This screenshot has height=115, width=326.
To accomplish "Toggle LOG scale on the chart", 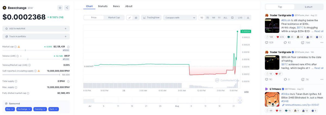I will pos(240,18).
